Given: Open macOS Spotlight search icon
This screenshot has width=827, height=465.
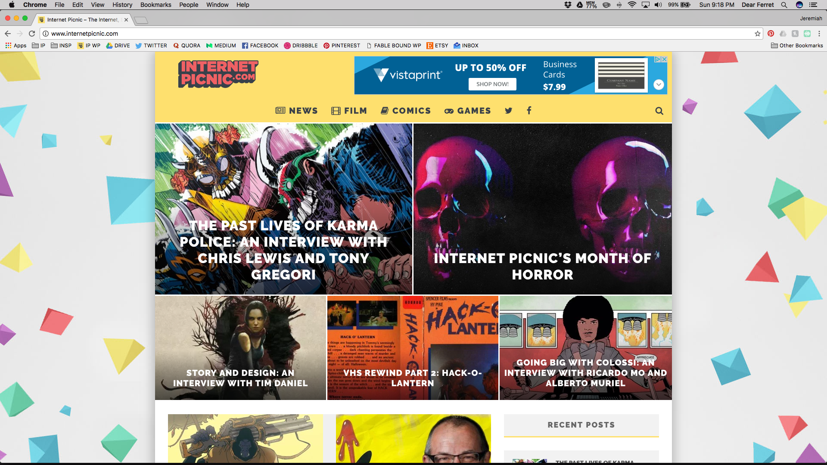Looking at the screenshot, I should pyautogui.click(x=784, y=5).
